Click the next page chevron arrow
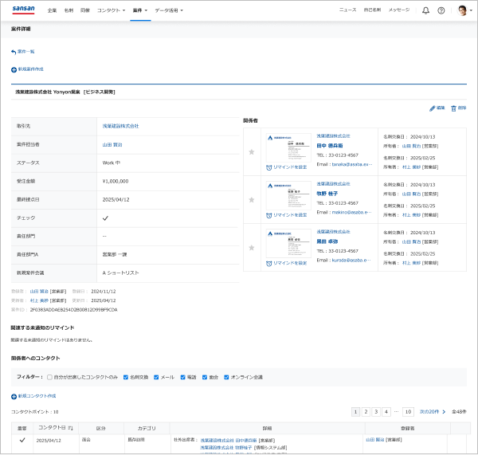478x455 pixels. click(444, 412)
